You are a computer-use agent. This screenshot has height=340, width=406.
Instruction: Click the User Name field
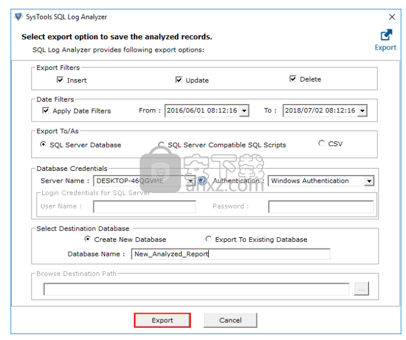click(x=144, y=207)
